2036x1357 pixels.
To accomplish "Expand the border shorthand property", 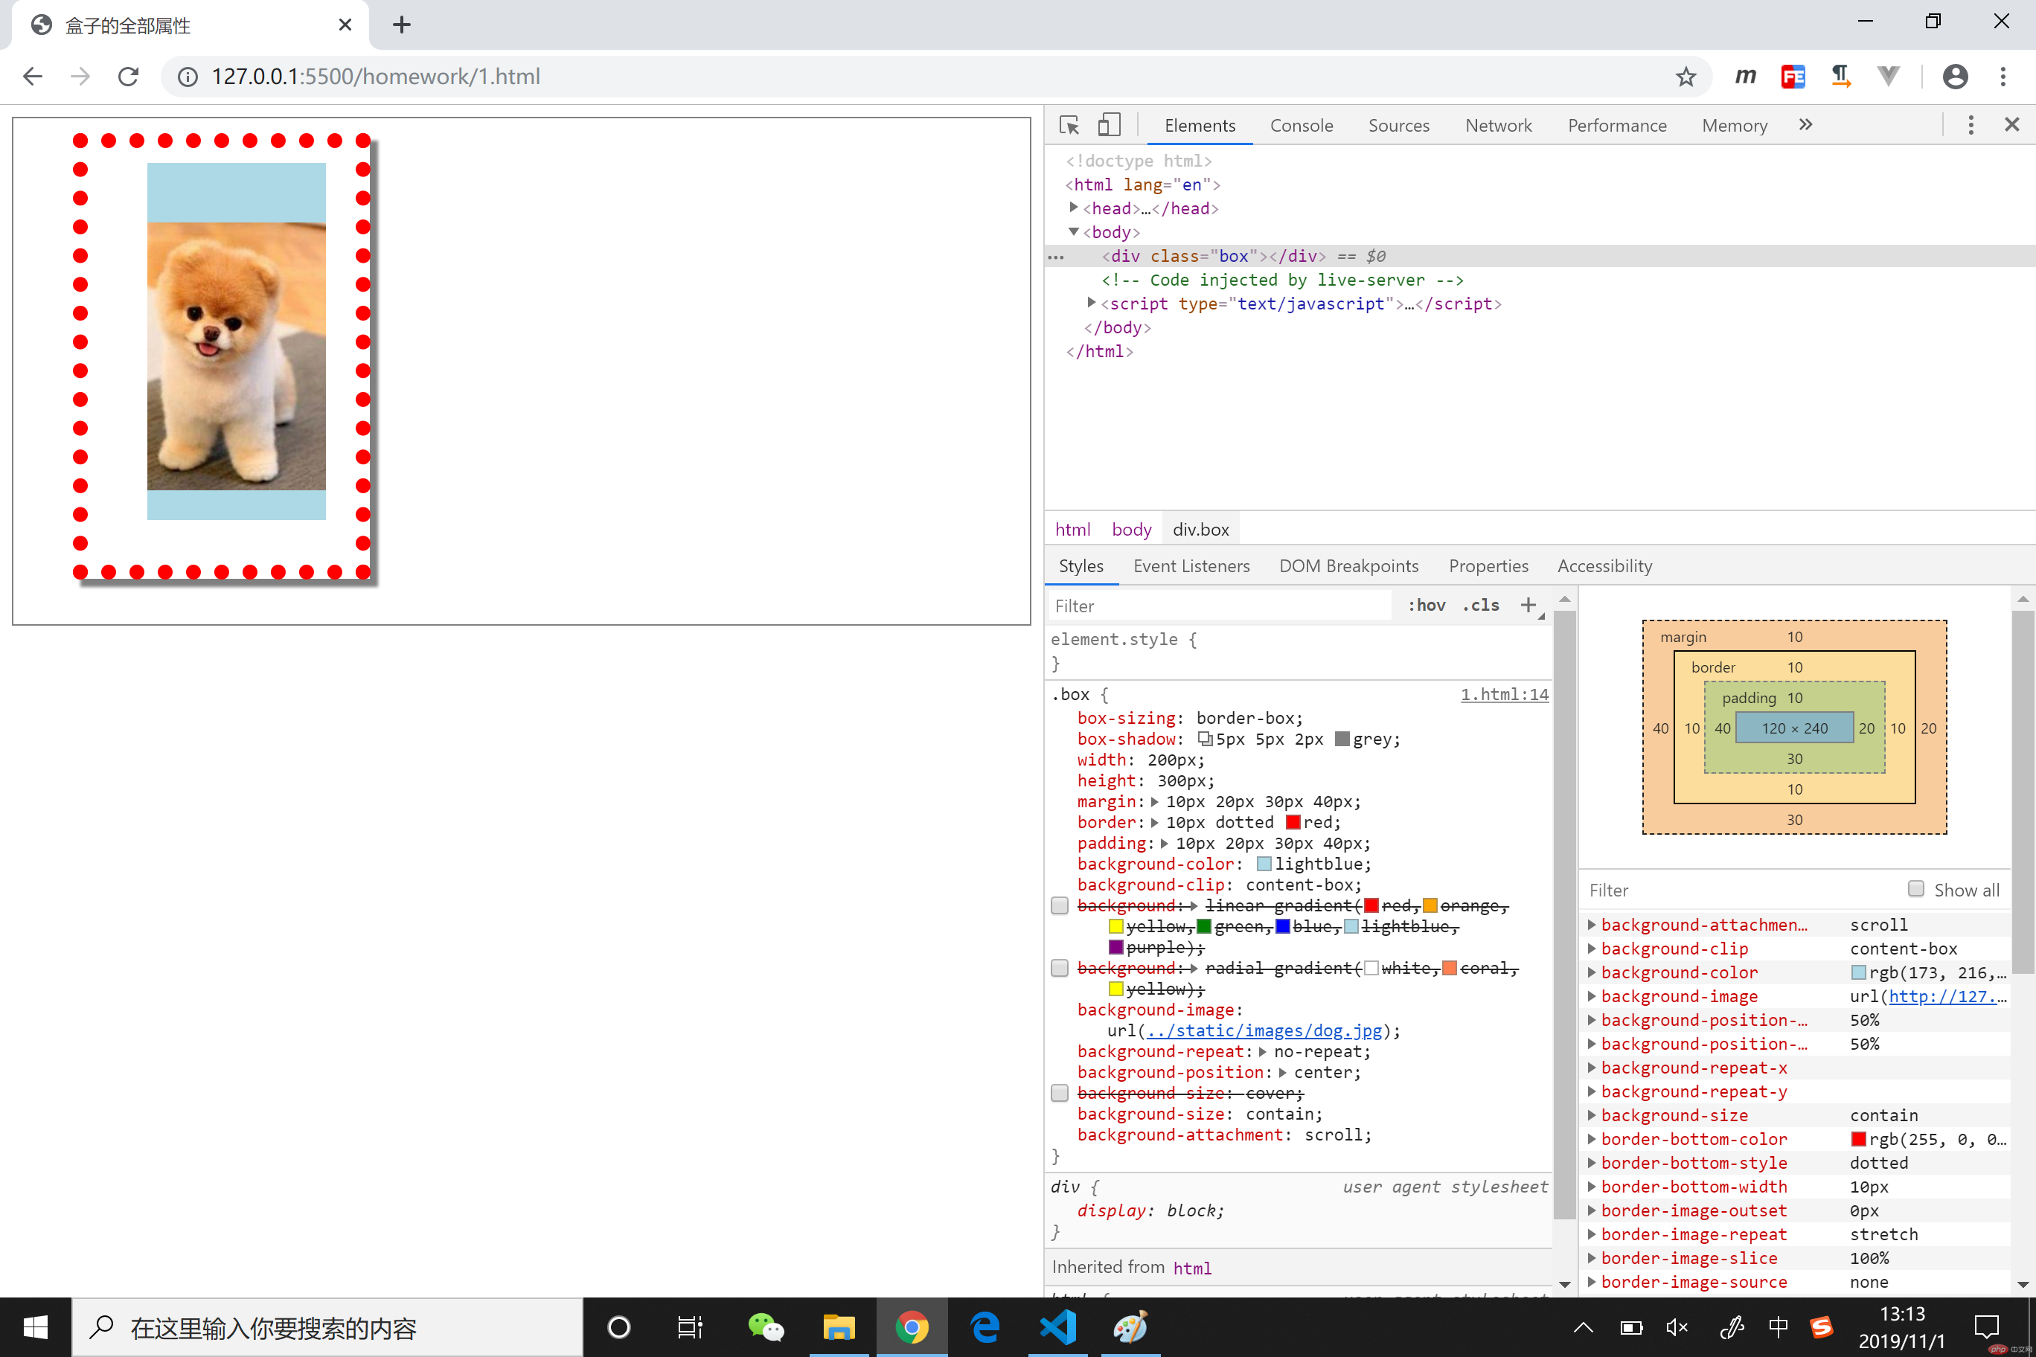I will [x=1155, y=823].
